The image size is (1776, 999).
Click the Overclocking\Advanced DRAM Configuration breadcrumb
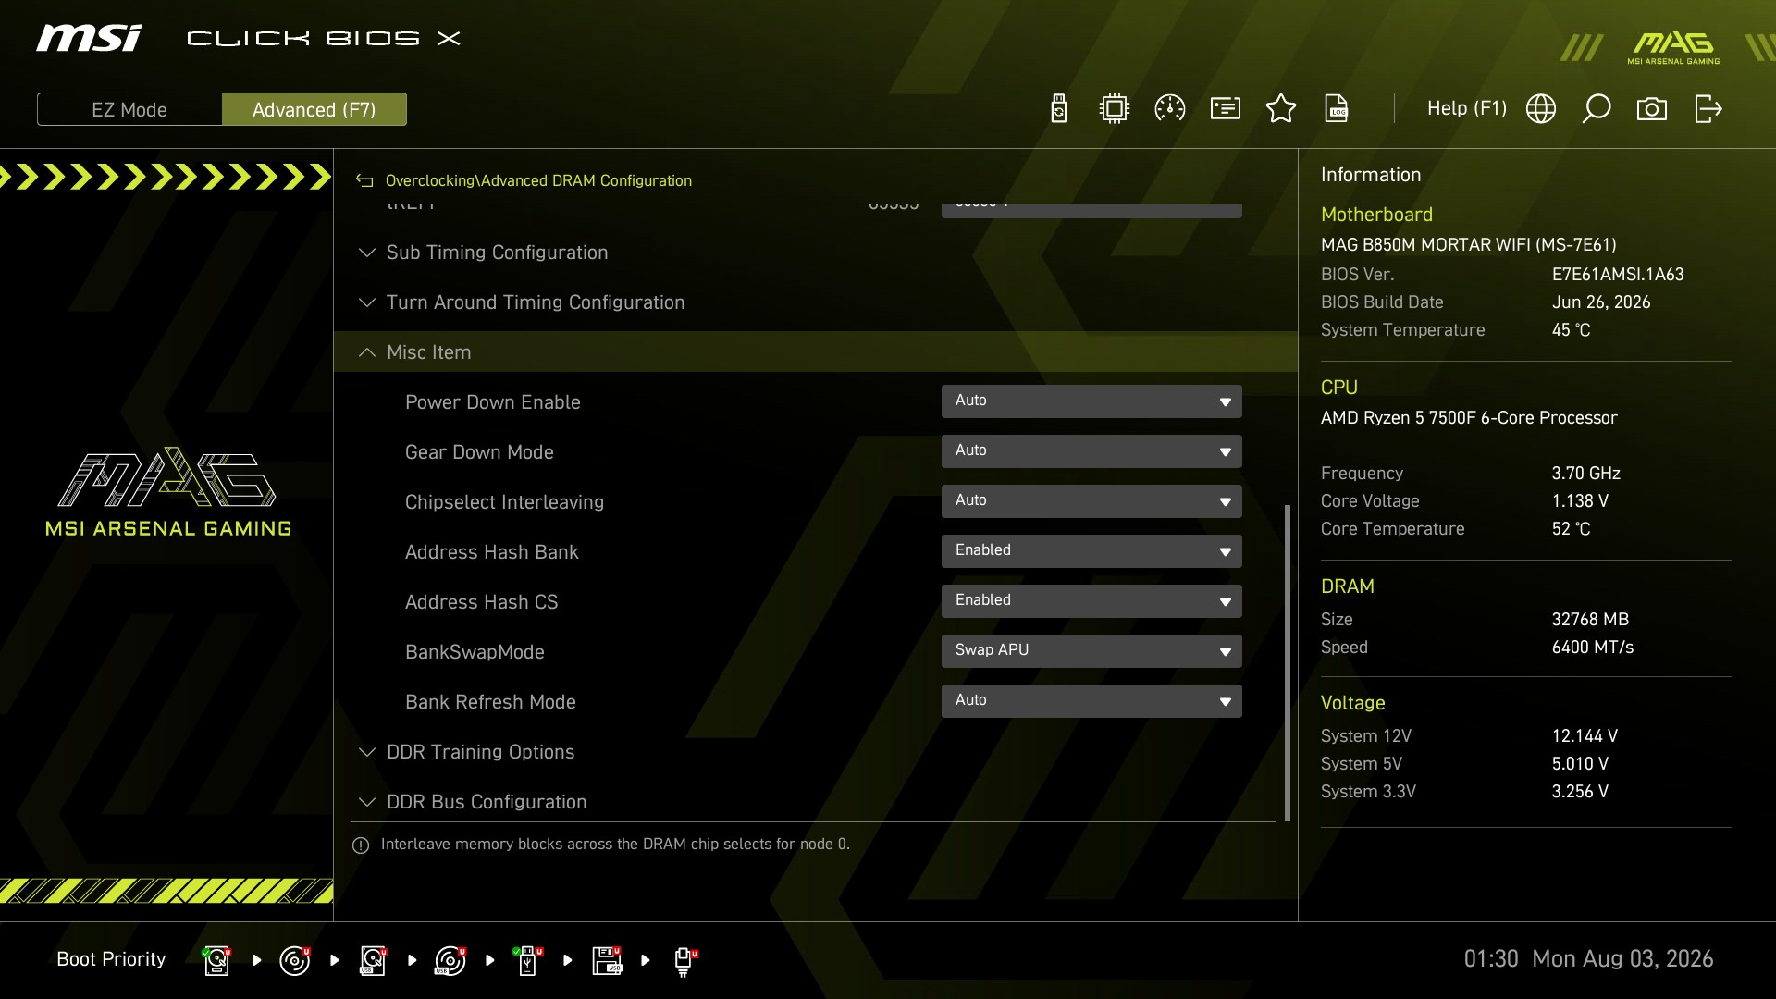pos(538,181)
